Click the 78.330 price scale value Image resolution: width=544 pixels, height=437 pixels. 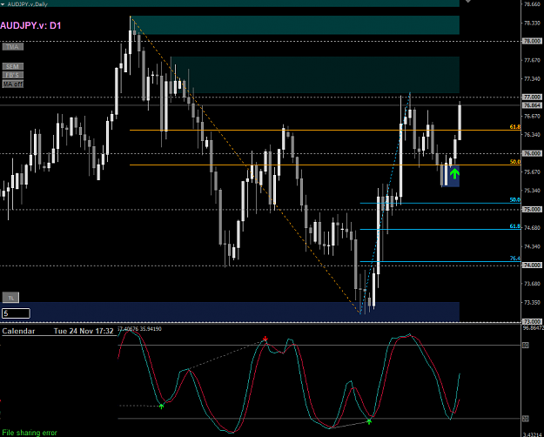532,23
